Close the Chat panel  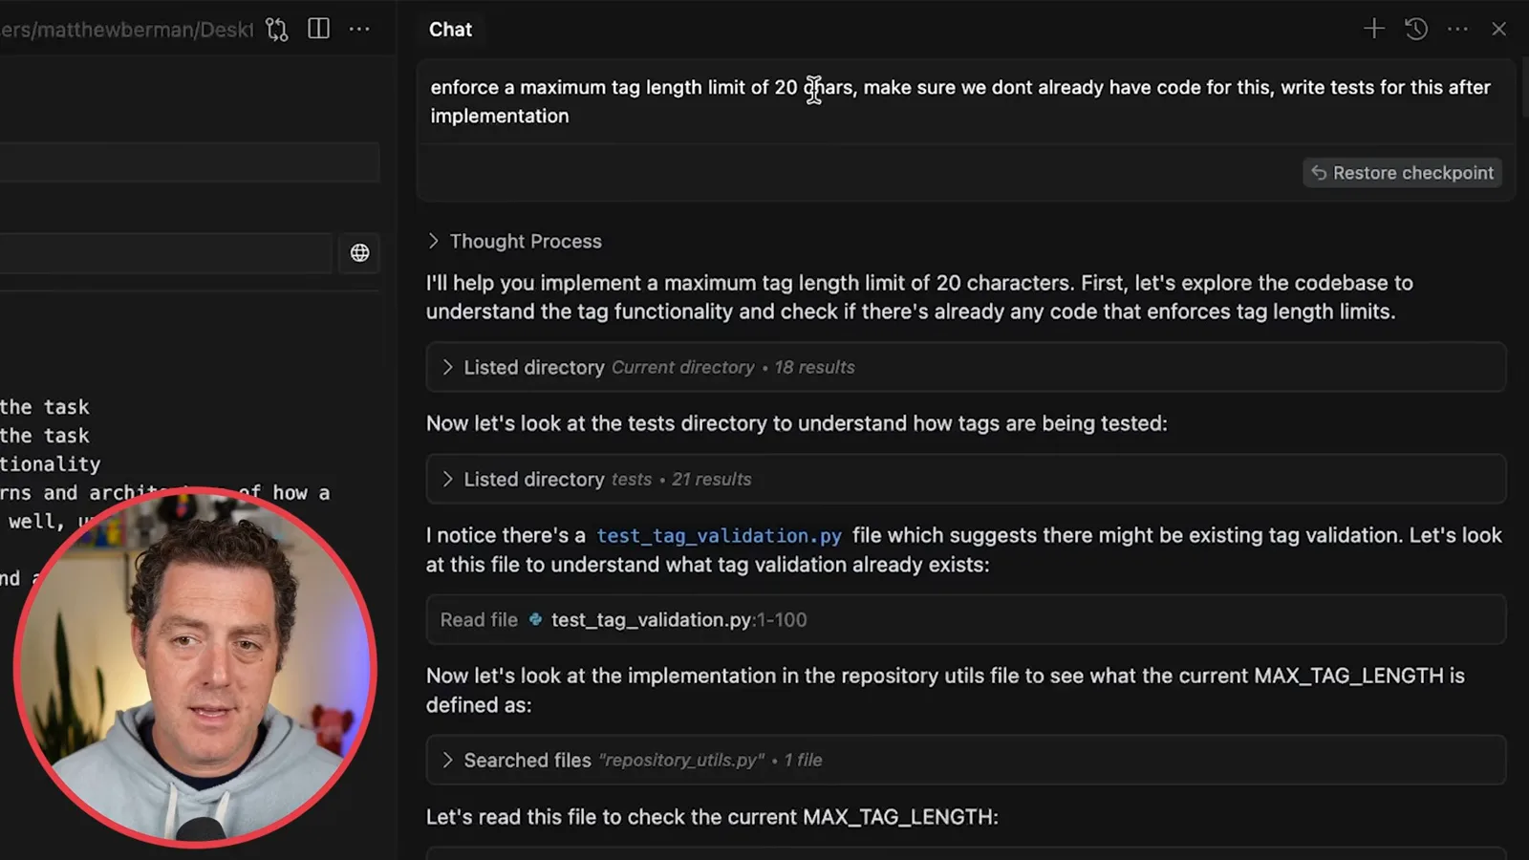(1499, 30)
